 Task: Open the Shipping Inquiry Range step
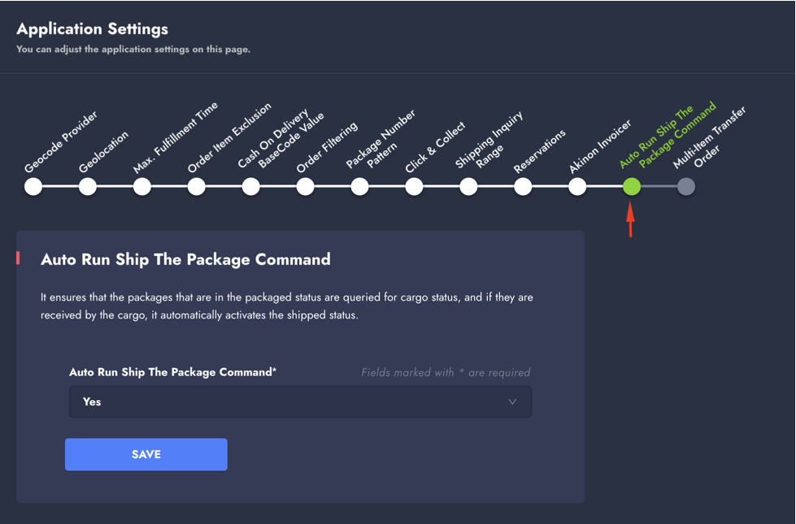click(x=469, y=187)
